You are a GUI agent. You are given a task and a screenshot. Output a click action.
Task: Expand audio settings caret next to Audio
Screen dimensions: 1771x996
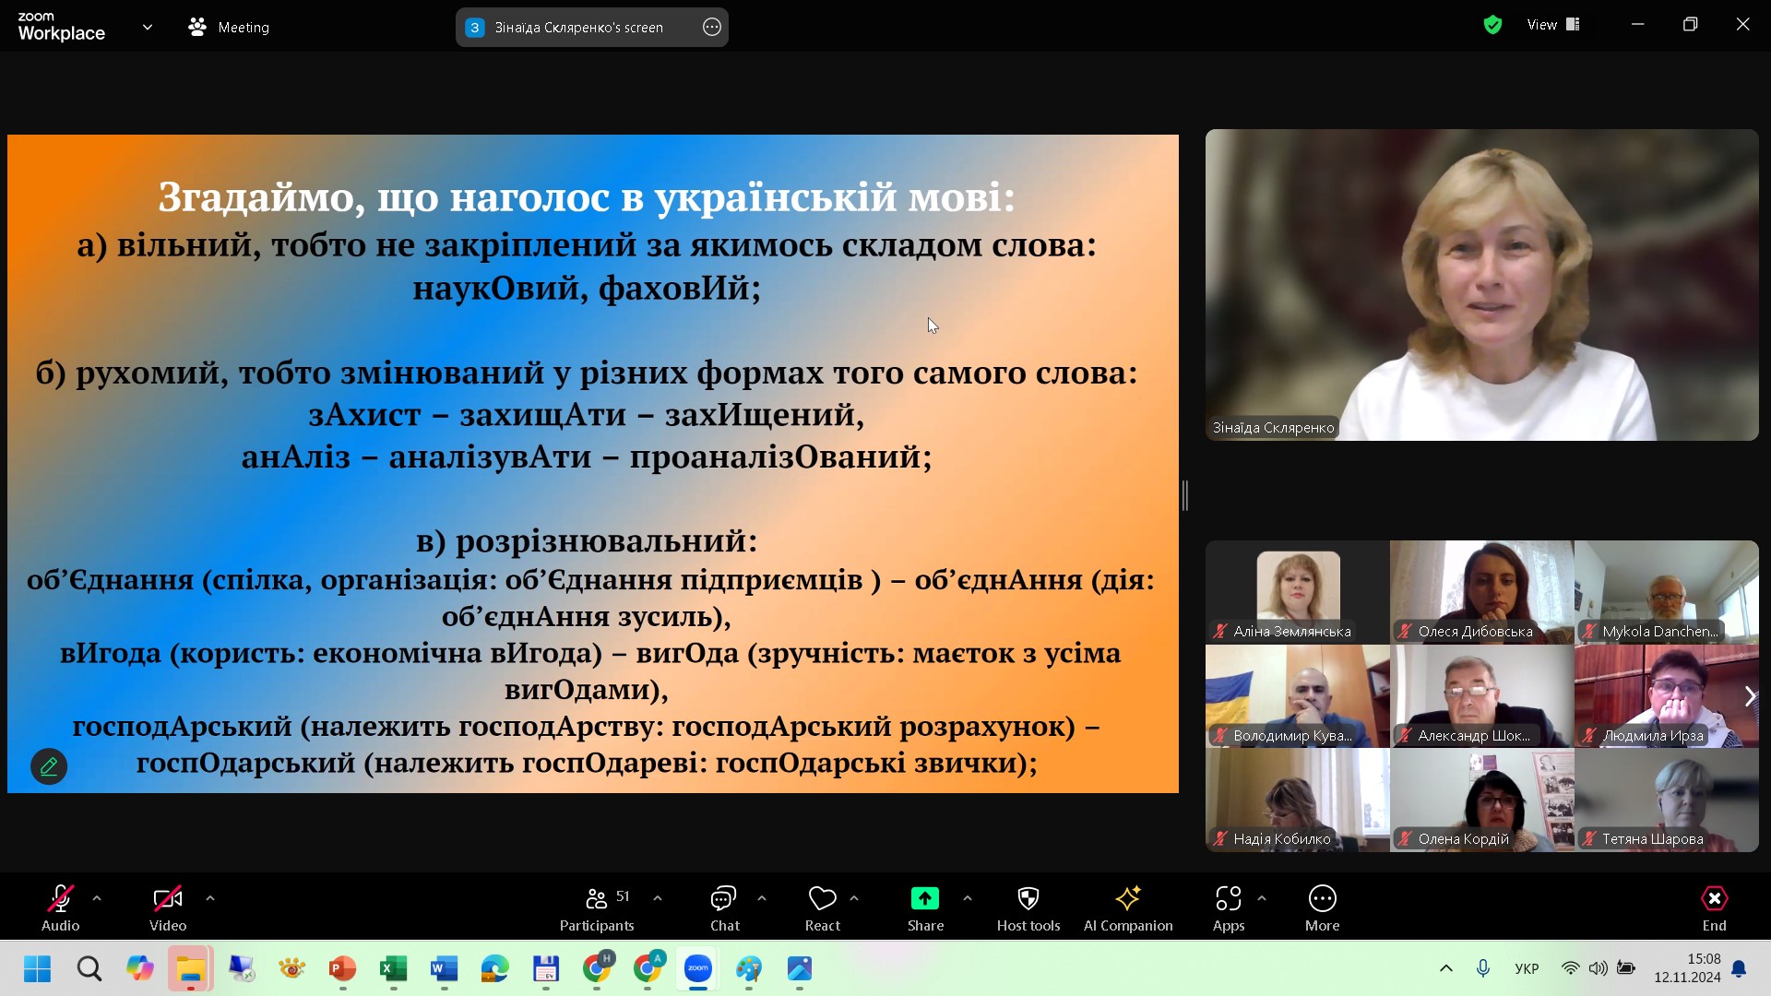point(97,898)
